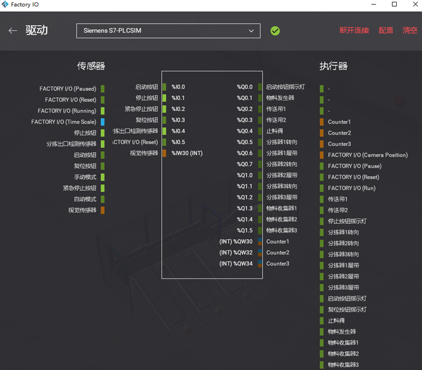This screenshot has height=370, width=422.
Task: Select the FACTORY I/O (Paused) sensor
Action: tap(68, 89)
